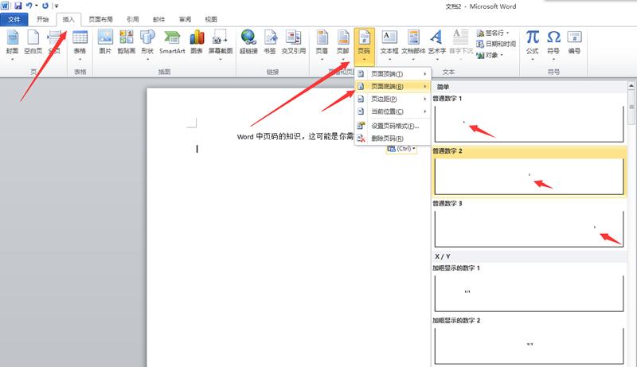Insert a symbol (符号)

[x=553, y=44]
